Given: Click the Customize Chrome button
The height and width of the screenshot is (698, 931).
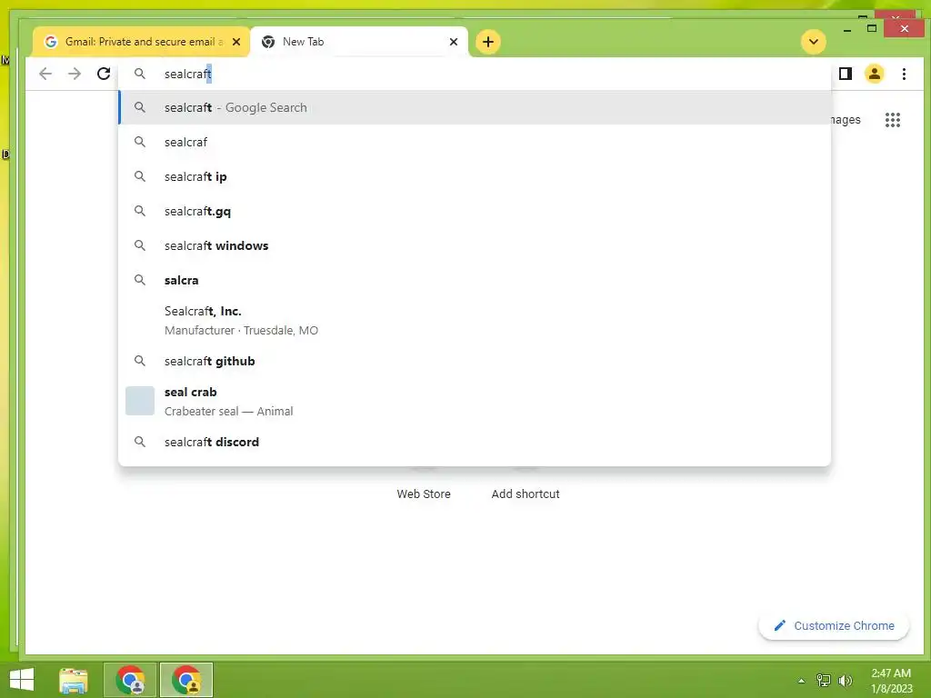Looking at the screenshot, I should [834, 625].
